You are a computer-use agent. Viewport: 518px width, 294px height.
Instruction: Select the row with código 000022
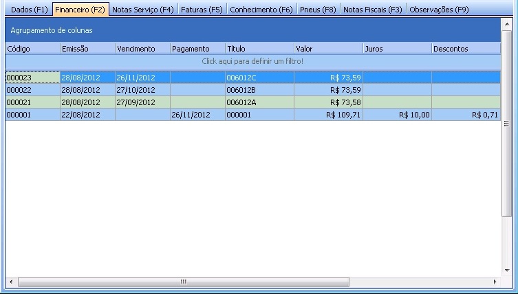[x=32, y=90]
